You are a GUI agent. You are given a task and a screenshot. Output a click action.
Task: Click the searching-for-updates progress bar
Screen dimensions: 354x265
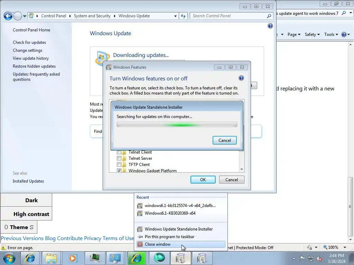point(177,124)
